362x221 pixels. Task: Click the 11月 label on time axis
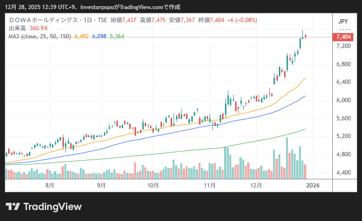(210, 185)
